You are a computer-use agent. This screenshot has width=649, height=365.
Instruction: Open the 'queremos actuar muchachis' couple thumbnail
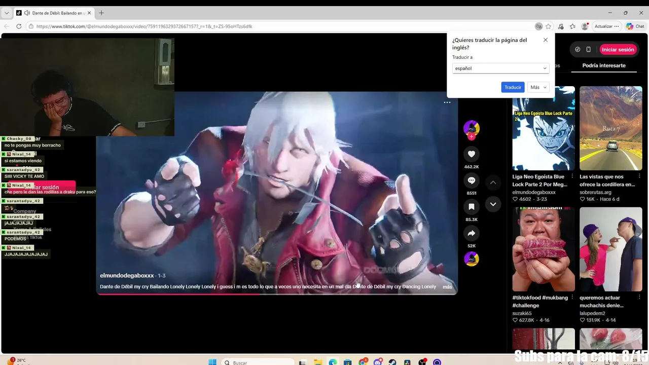point(610,249)
